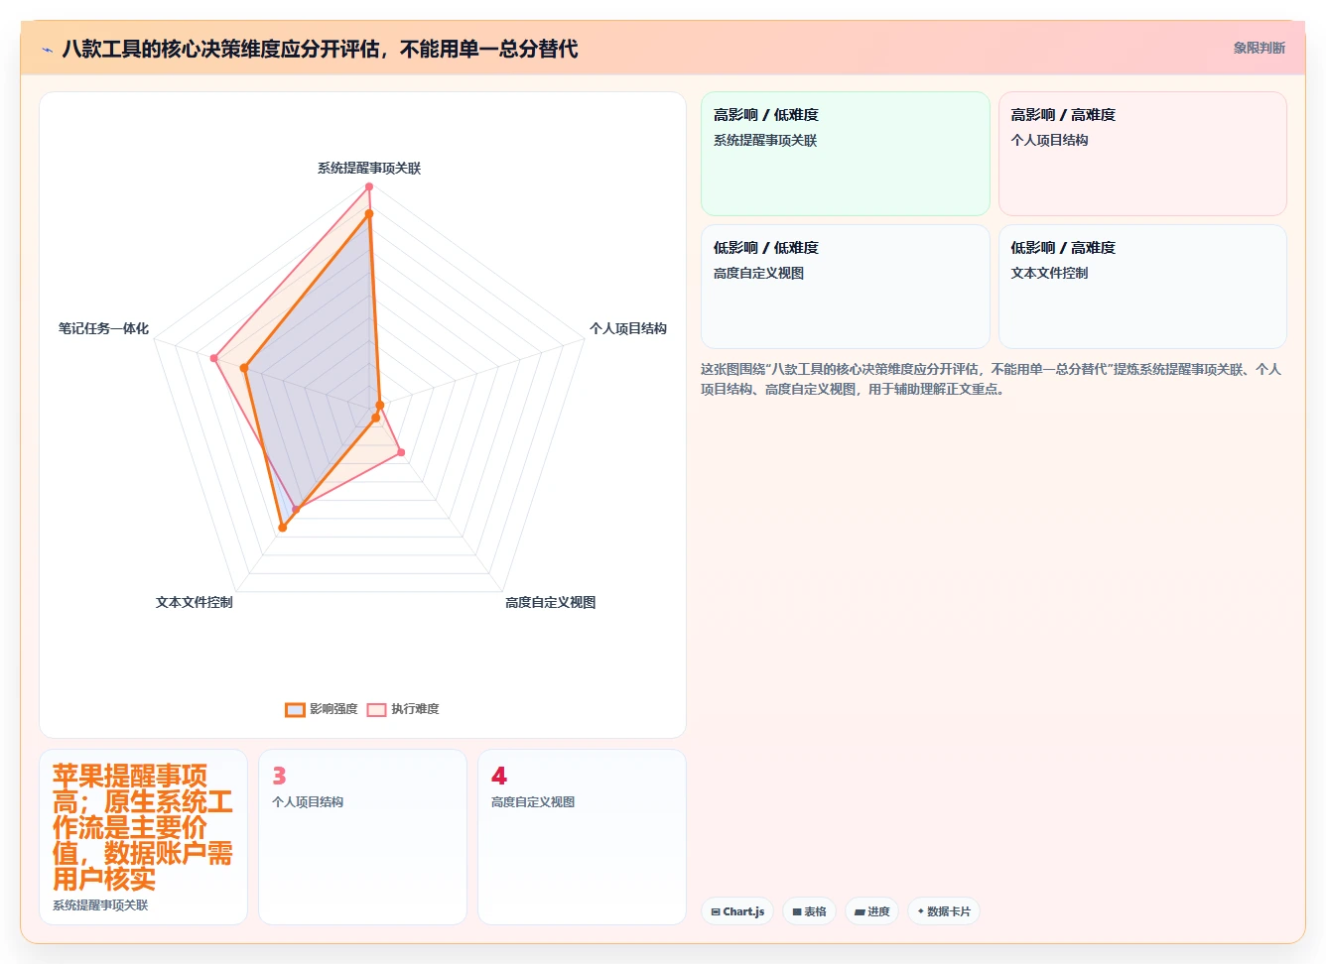The image size is (1326, 964).
Task: Click the chart icon on Chart.js chip
Action: coord(716,911)
